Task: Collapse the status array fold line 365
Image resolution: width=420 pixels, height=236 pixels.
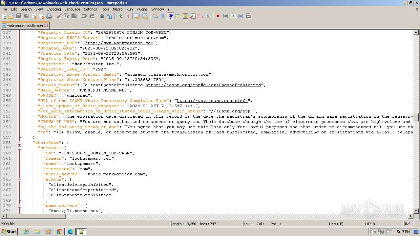Action: tap(19, 179)
